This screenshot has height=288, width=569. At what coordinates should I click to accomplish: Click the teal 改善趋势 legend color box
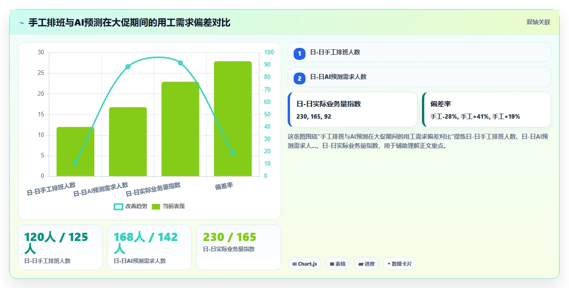pyautogui.click(x=118, y=206)
